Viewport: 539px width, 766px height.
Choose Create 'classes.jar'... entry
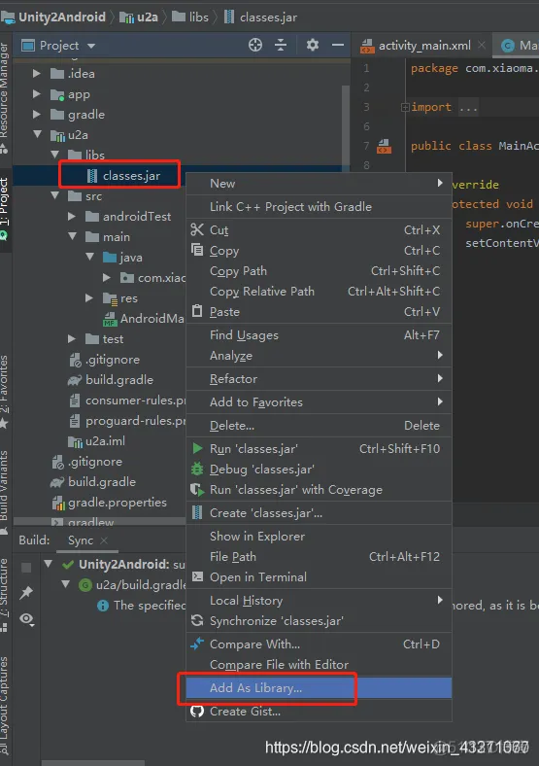tap(319, 513)
